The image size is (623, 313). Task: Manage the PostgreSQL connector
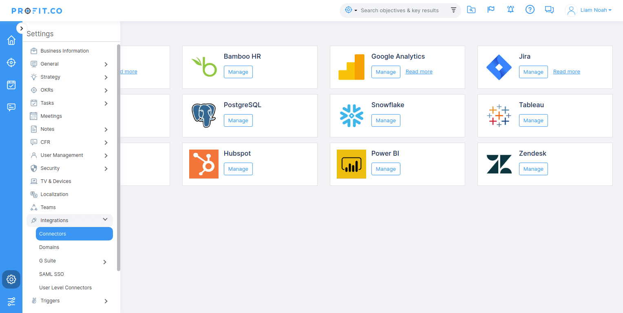click(238, 120)
